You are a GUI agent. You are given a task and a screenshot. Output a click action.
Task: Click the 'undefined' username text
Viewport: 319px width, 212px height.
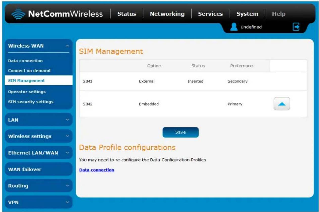pyautogui.click(x=251, y=27)
